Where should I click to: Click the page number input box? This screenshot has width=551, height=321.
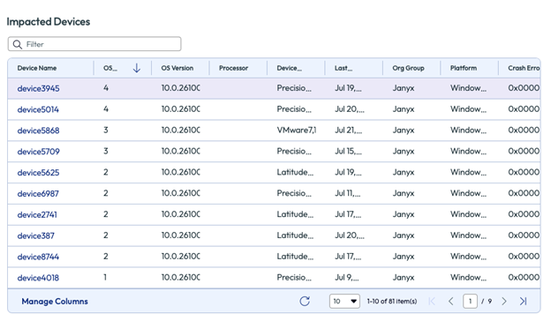(x=470, y=301)
